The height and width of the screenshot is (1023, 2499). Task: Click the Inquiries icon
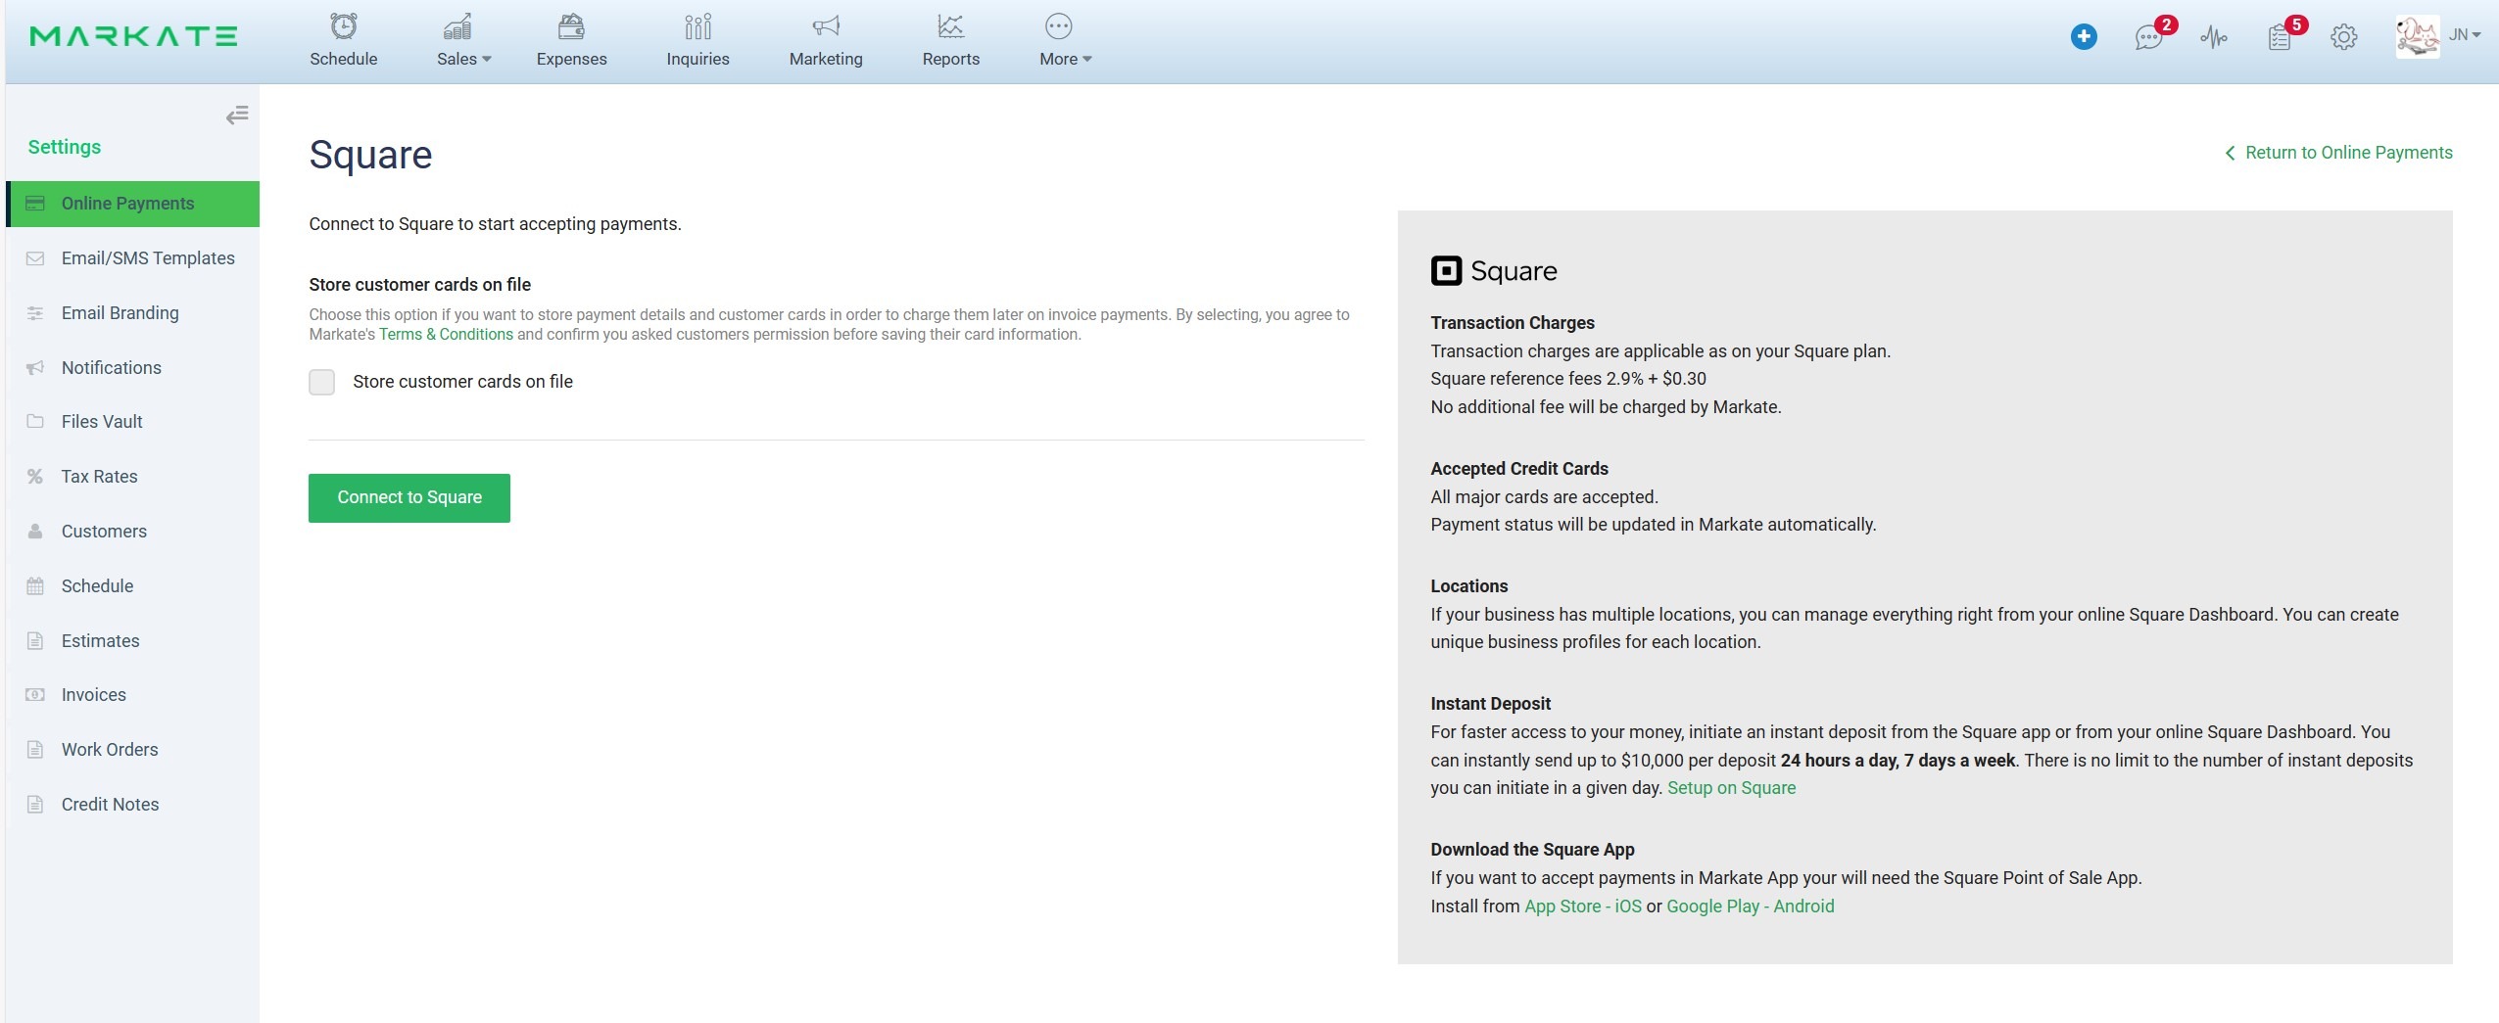click(697, 26)
